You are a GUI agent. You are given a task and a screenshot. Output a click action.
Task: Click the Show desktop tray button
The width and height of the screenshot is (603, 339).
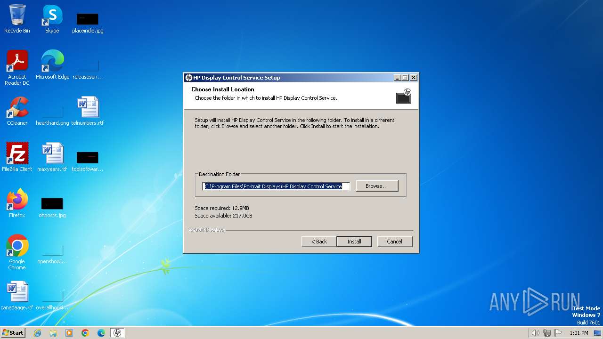pyautogui.click(x=597, y=333)
